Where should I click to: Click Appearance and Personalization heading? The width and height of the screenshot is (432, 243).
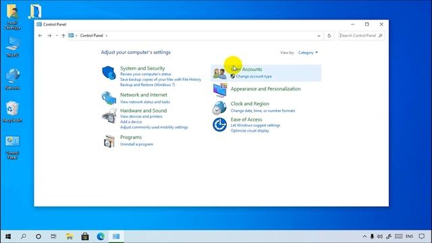pos(265,88)
